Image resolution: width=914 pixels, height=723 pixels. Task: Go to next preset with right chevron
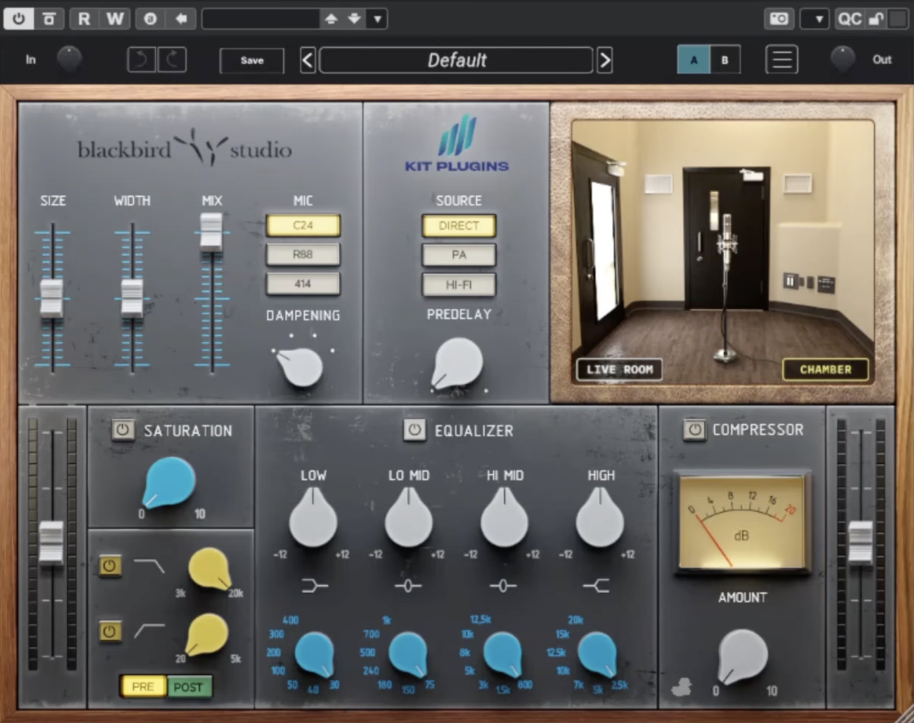605,61
